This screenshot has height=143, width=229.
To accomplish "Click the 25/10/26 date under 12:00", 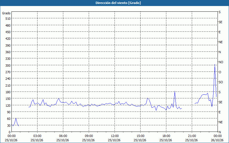I will 114,140.
